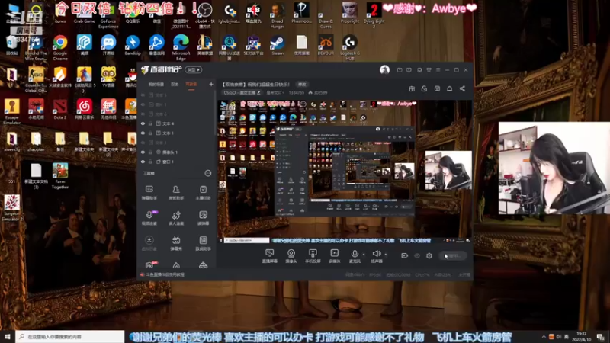
Task: Click the webcam overlay in stream preview
Action: click(x=448, y=170)
